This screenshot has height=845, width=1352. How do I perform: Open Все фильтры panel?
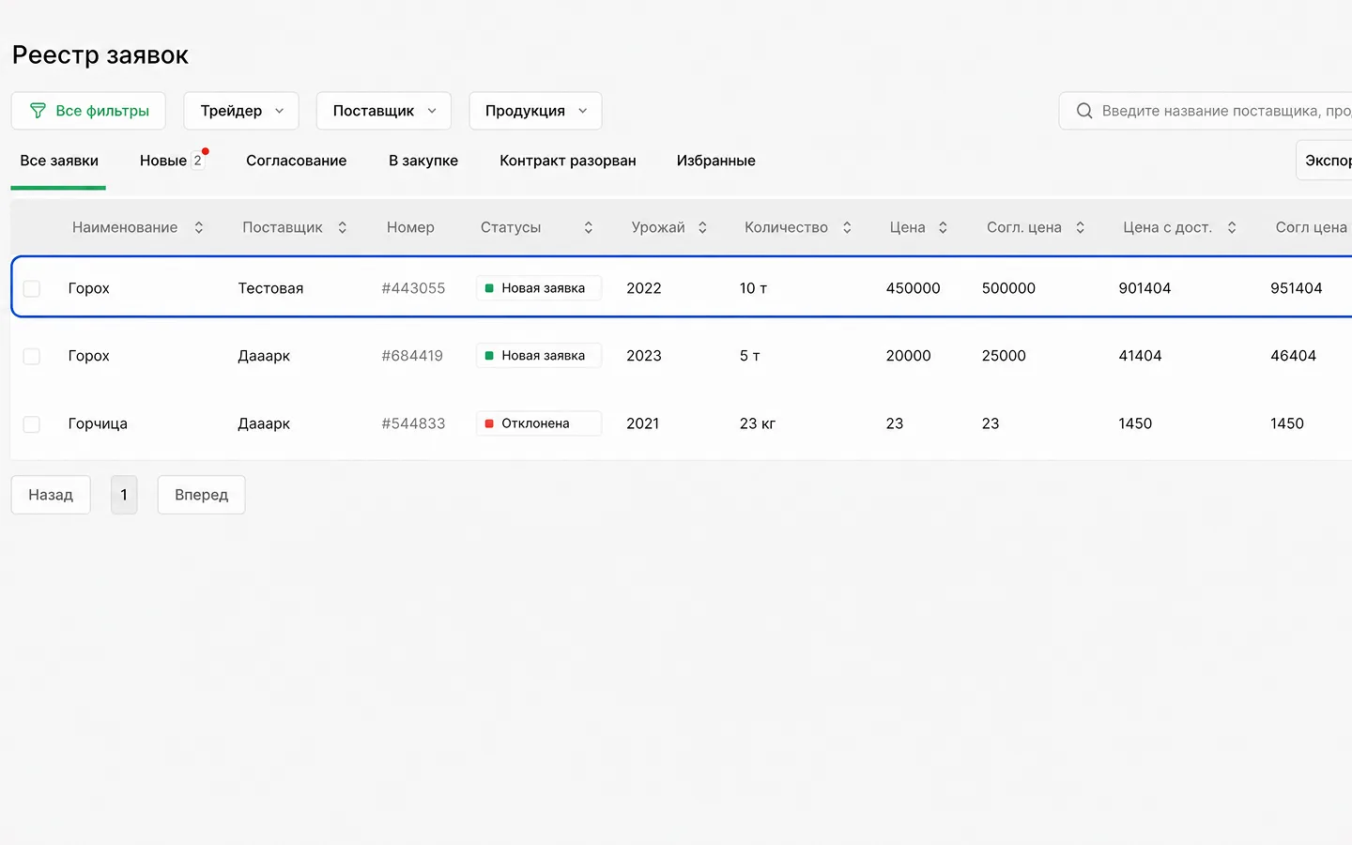[88, 111]
